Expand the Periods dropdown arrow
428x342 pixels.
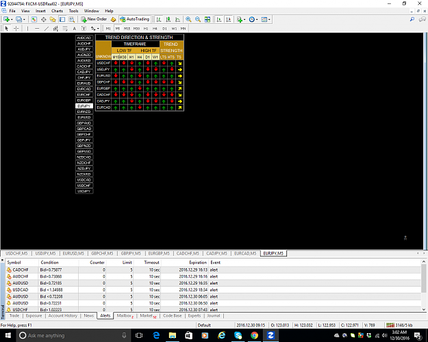point(257,19)
